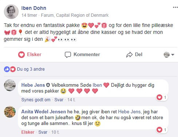This screenshot has width=178, height=137.
Task: Click Iben Dohn's profile picture
Action: tap(11, 12)
